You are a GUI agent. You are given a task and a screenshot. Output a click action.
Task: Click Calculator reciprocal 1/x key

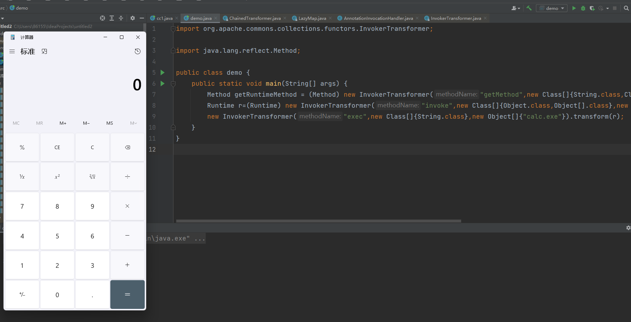pyautogui.click(x=22, y=177)
